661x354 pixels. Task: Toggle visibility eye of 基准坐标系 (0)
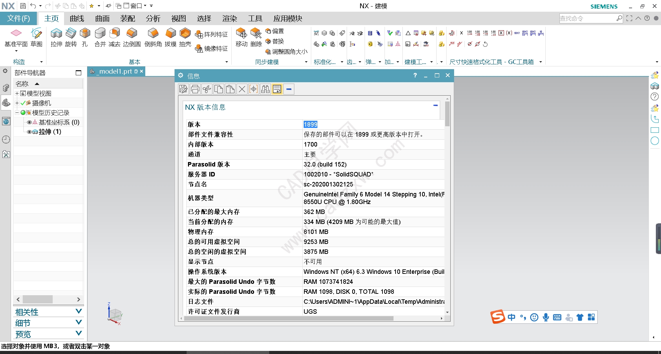[x=29, y=122]
